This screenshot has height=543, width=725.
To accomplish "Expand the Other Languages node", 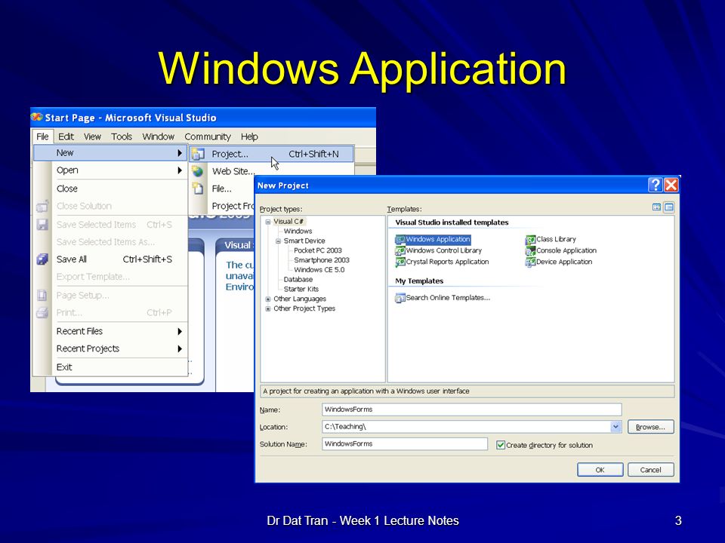I will click(x=267, y=299).
